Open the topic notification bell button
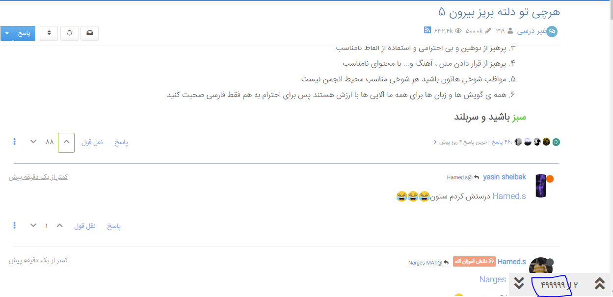The height and width of the screenshot is (297, 613). coord(69,33)
